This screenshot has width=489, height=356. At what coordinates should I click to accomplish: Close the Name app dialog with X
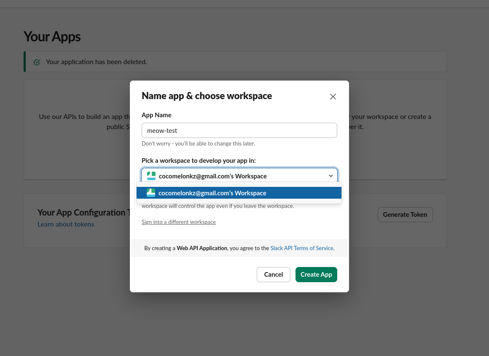pos(333,97)
